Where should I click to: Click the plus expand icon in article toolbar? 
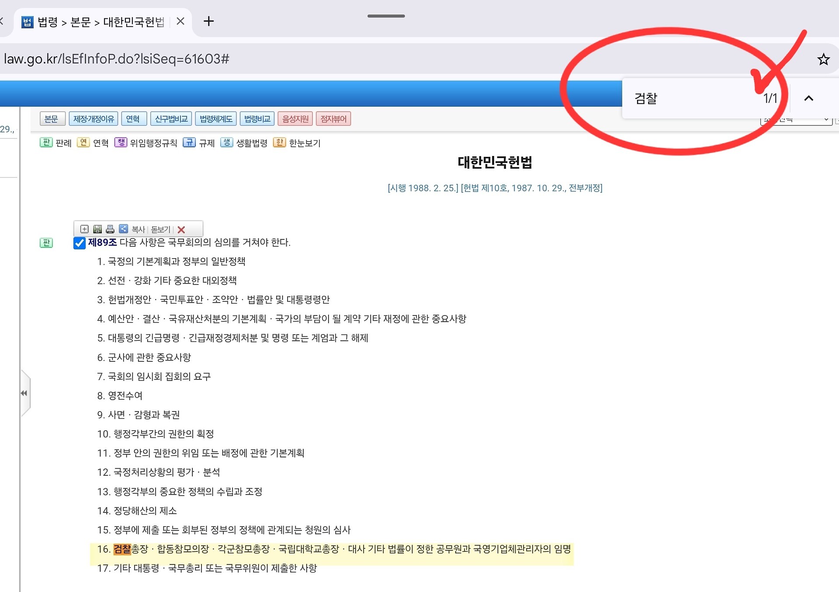coord(85,229)
